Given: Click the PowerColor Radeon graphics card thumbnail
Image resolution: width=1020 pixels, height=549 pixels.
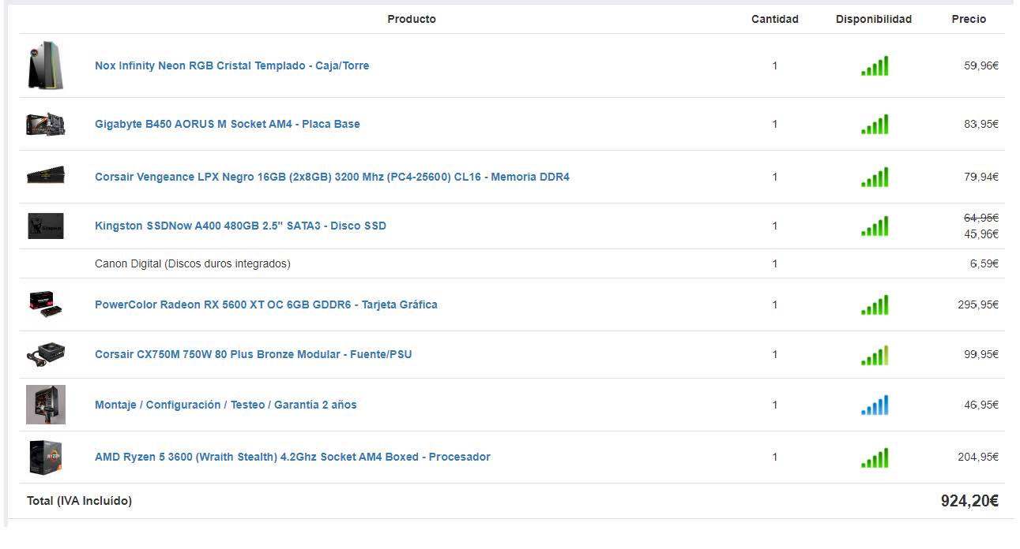Looking at the screenshot, I should tap(45, 304).
